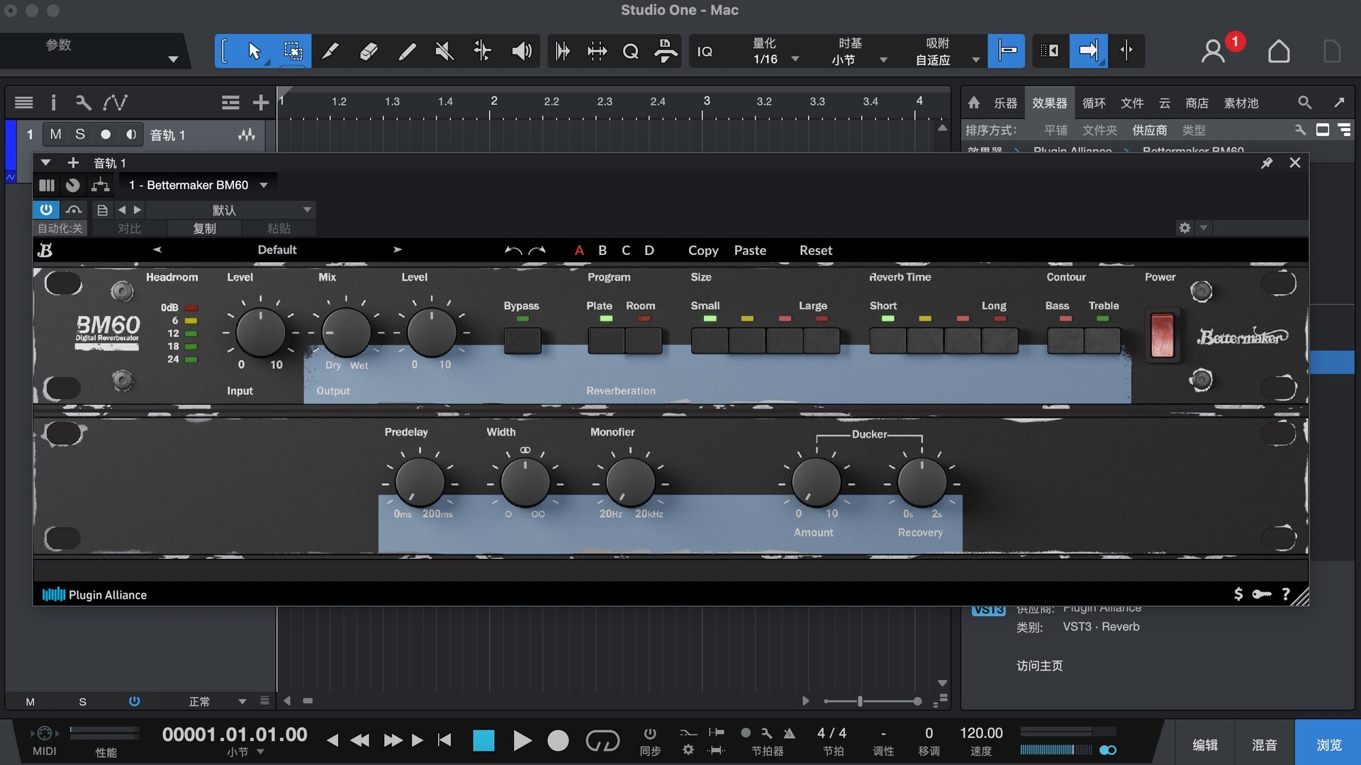Open plugin help question mark
Screen dimensions: 1361x765
point(1286,594)
